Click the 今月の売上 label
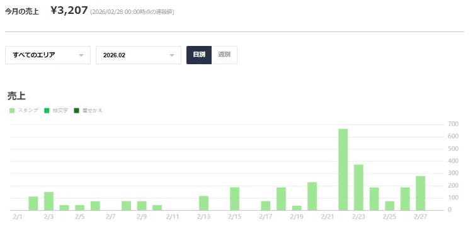Image resolution: width=473 pixels, height=231 pixels. (21, 12)
